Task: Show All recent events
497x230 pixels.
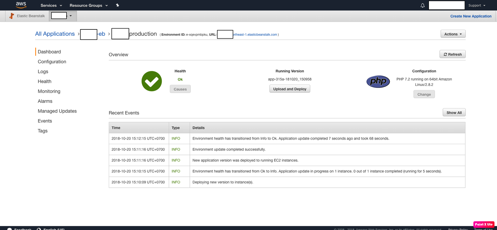Action: [454, 113]
